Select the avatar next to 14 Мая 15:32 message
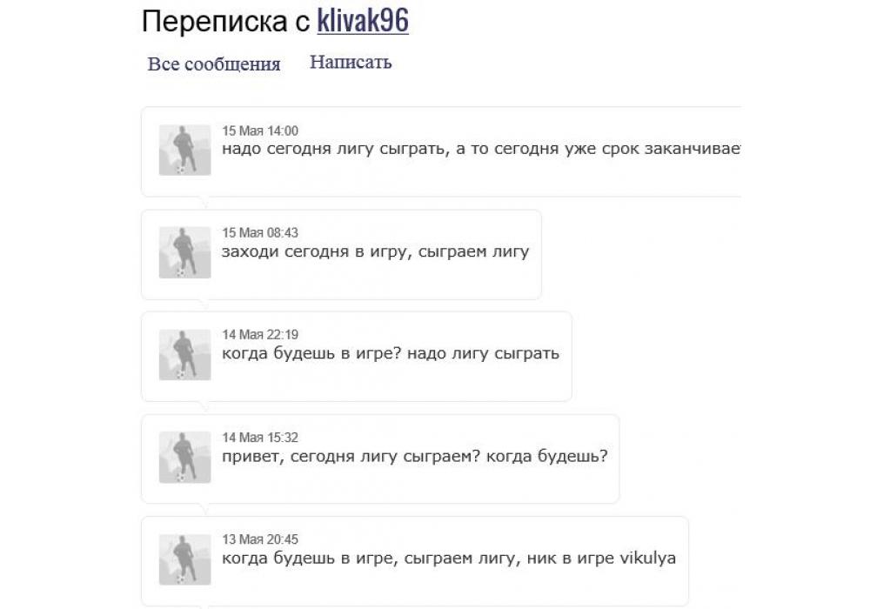 [x=184, y=457]
